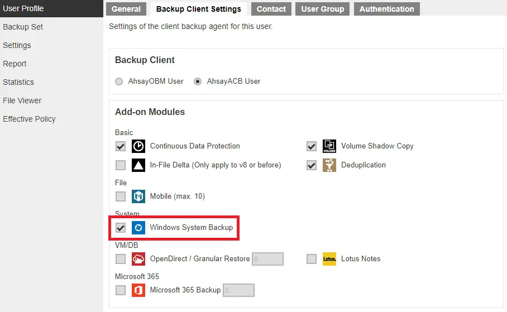The height and width of the screenshot is (312, 507).
Task: Click the OpenDirect Granular Restore quantity field
Action: pos(267,259)
